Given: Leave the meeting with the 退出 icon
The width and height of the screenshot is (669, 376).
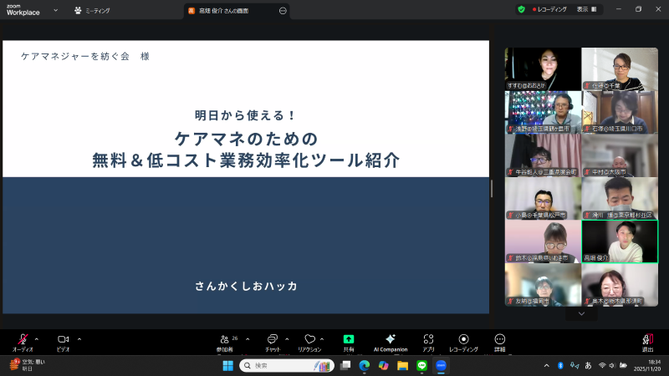Looking at the screenshot, I should (647, 340).
